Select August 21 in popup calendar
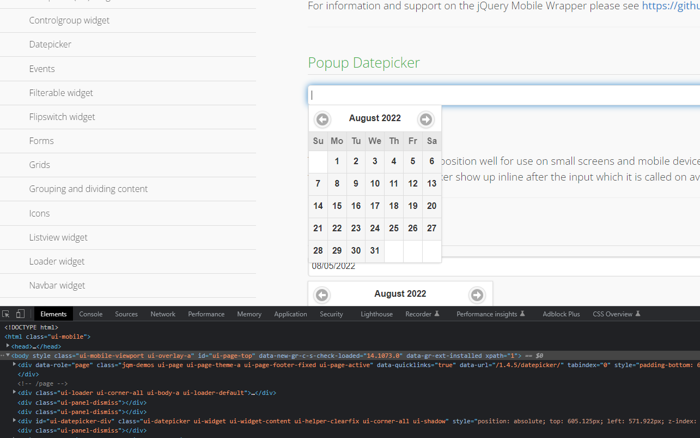The height and width of the screenshot is (438, 700). click(318, 229)
